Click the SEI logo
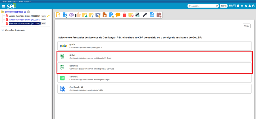This screenshot has height=119, width=256. pyautogui.click(x=11, y=6)
